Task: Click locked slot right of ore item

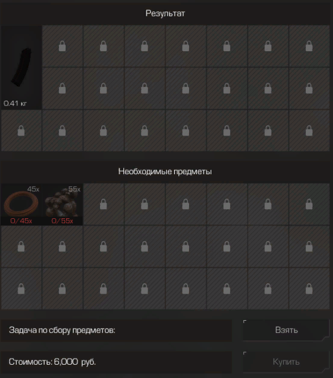Action: 104,204
